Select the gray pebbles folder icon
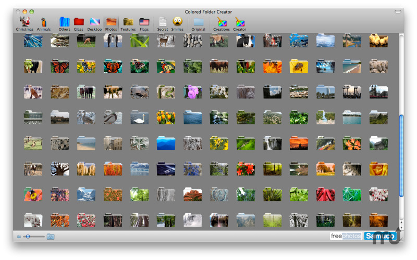This screenshot has width=417, height=260. point(192,41)
